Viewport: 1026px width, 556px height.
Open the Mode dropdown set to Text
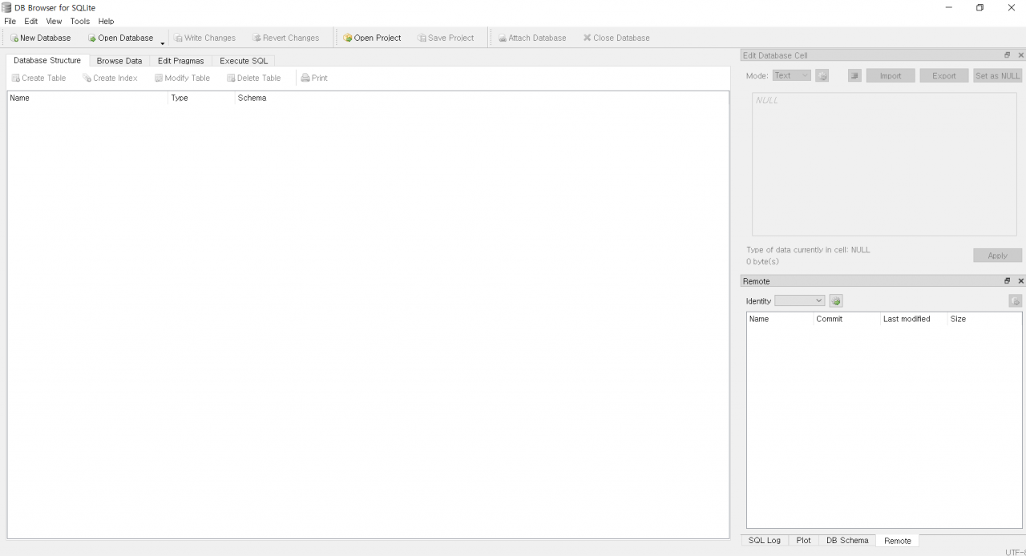[x=791, y=76]
